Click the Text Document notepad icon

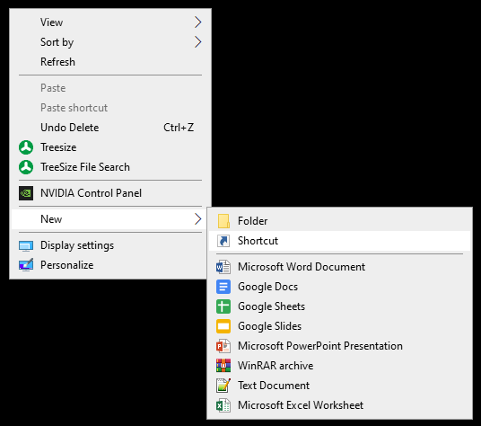[x=223, y=386]
